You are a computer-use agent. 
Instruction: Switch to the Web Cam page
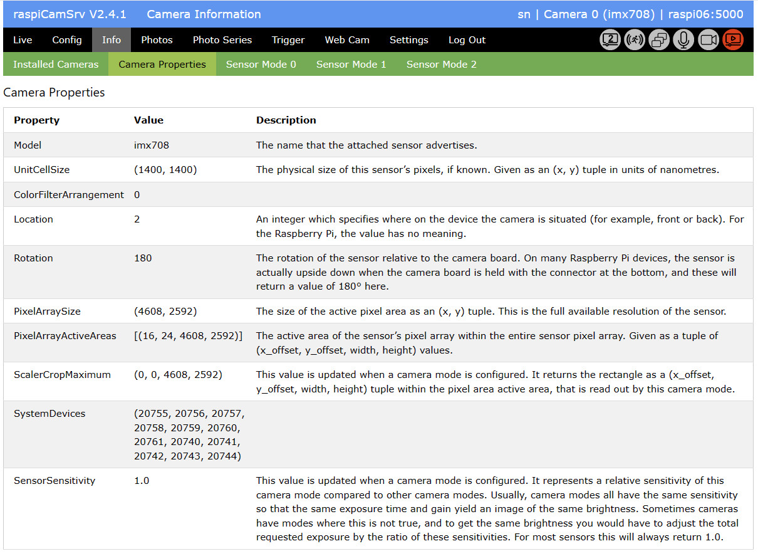click(x=347, y=40)
